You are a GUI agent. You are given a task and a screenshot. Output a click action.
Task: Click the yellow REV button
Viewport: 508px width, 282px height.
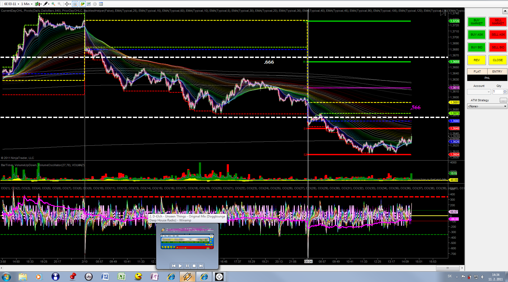[x=476, y=60]
